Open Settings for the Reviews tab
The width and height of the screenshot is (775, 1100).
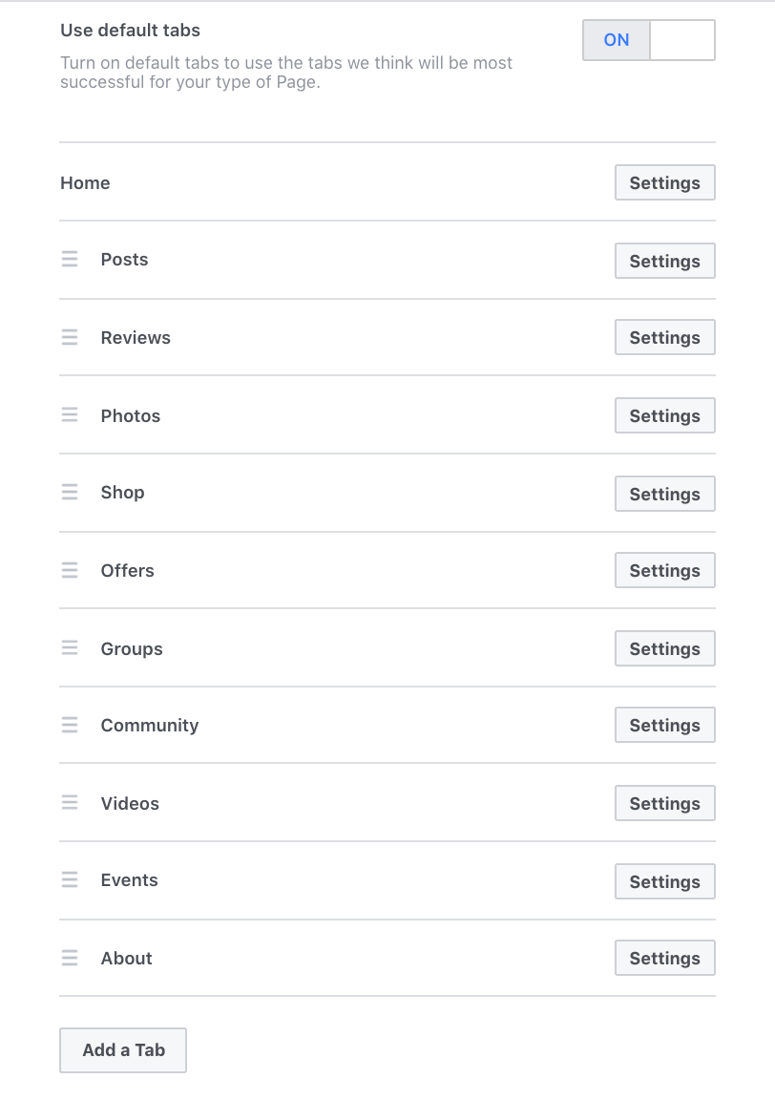point(664,338)
